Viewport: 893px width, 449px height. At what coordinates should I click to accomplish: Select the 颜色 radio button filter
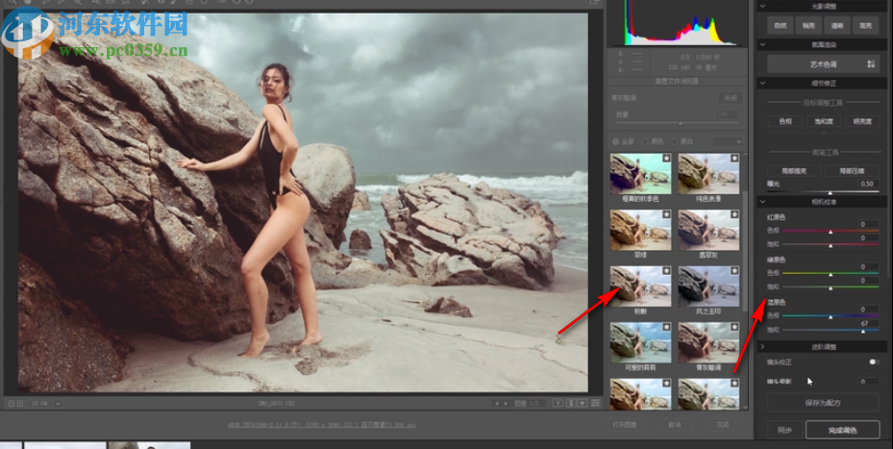[x=644, y=140]
